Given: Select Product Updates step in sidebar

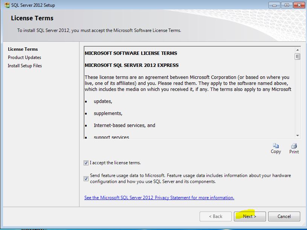Looking at the screenshot, I should pyautogui.click(x=24, y=57).
